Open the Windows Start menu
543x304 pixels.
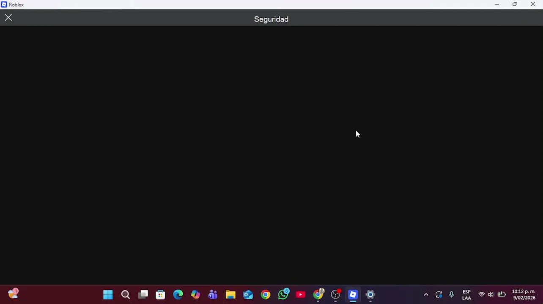pyautogui.click(x=108, y=295)
